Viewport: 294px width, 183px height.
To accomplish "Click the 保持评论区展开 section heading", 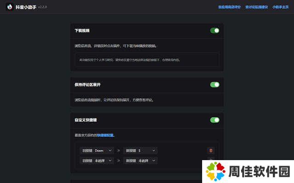I will pos(87,85).
